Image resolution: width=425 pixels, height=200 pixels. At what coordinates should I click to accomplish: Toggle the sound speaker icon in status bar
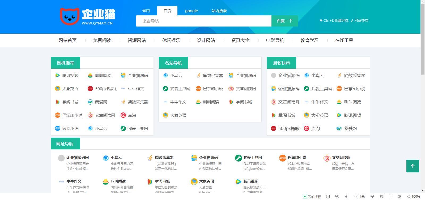pyautogui.click(x=399, y=197)
